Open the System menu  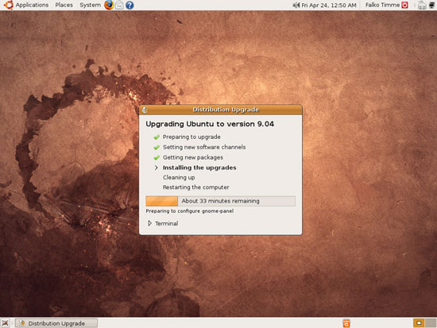[90, 5]
